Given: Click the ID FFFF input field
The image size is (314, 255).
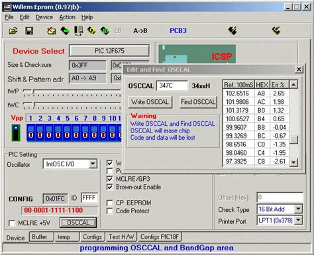Looking at the screenshot, I should click(89, 198).
